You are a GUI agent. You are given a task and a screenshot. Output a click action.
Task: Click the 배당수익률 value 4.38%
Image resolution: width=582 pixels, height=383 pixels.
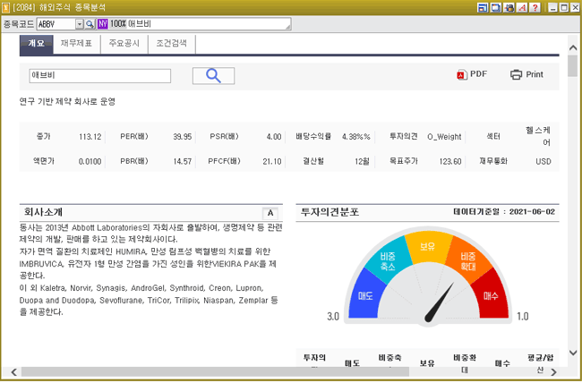(356, 137)
